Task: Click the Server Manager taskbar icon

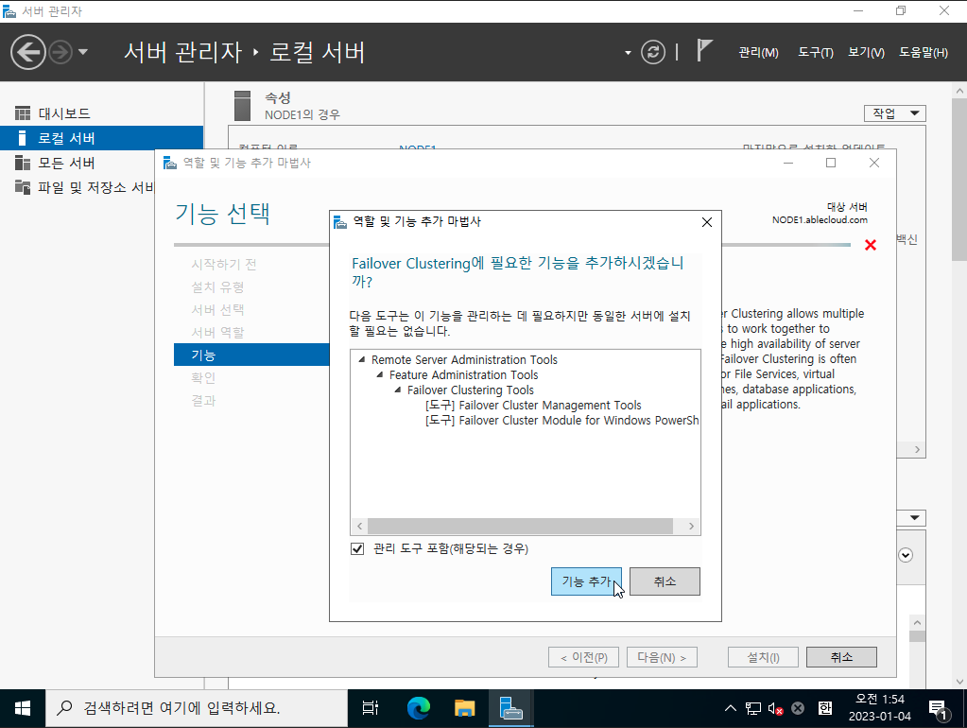Action: coord(510,708)
